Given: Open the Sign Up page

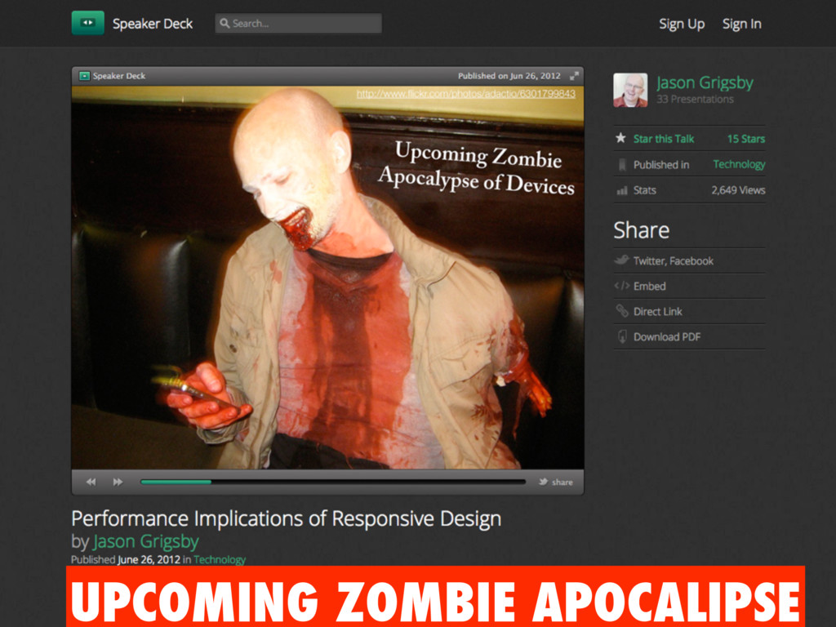Looking at the screenshot, I should click(x=682, y=24).
